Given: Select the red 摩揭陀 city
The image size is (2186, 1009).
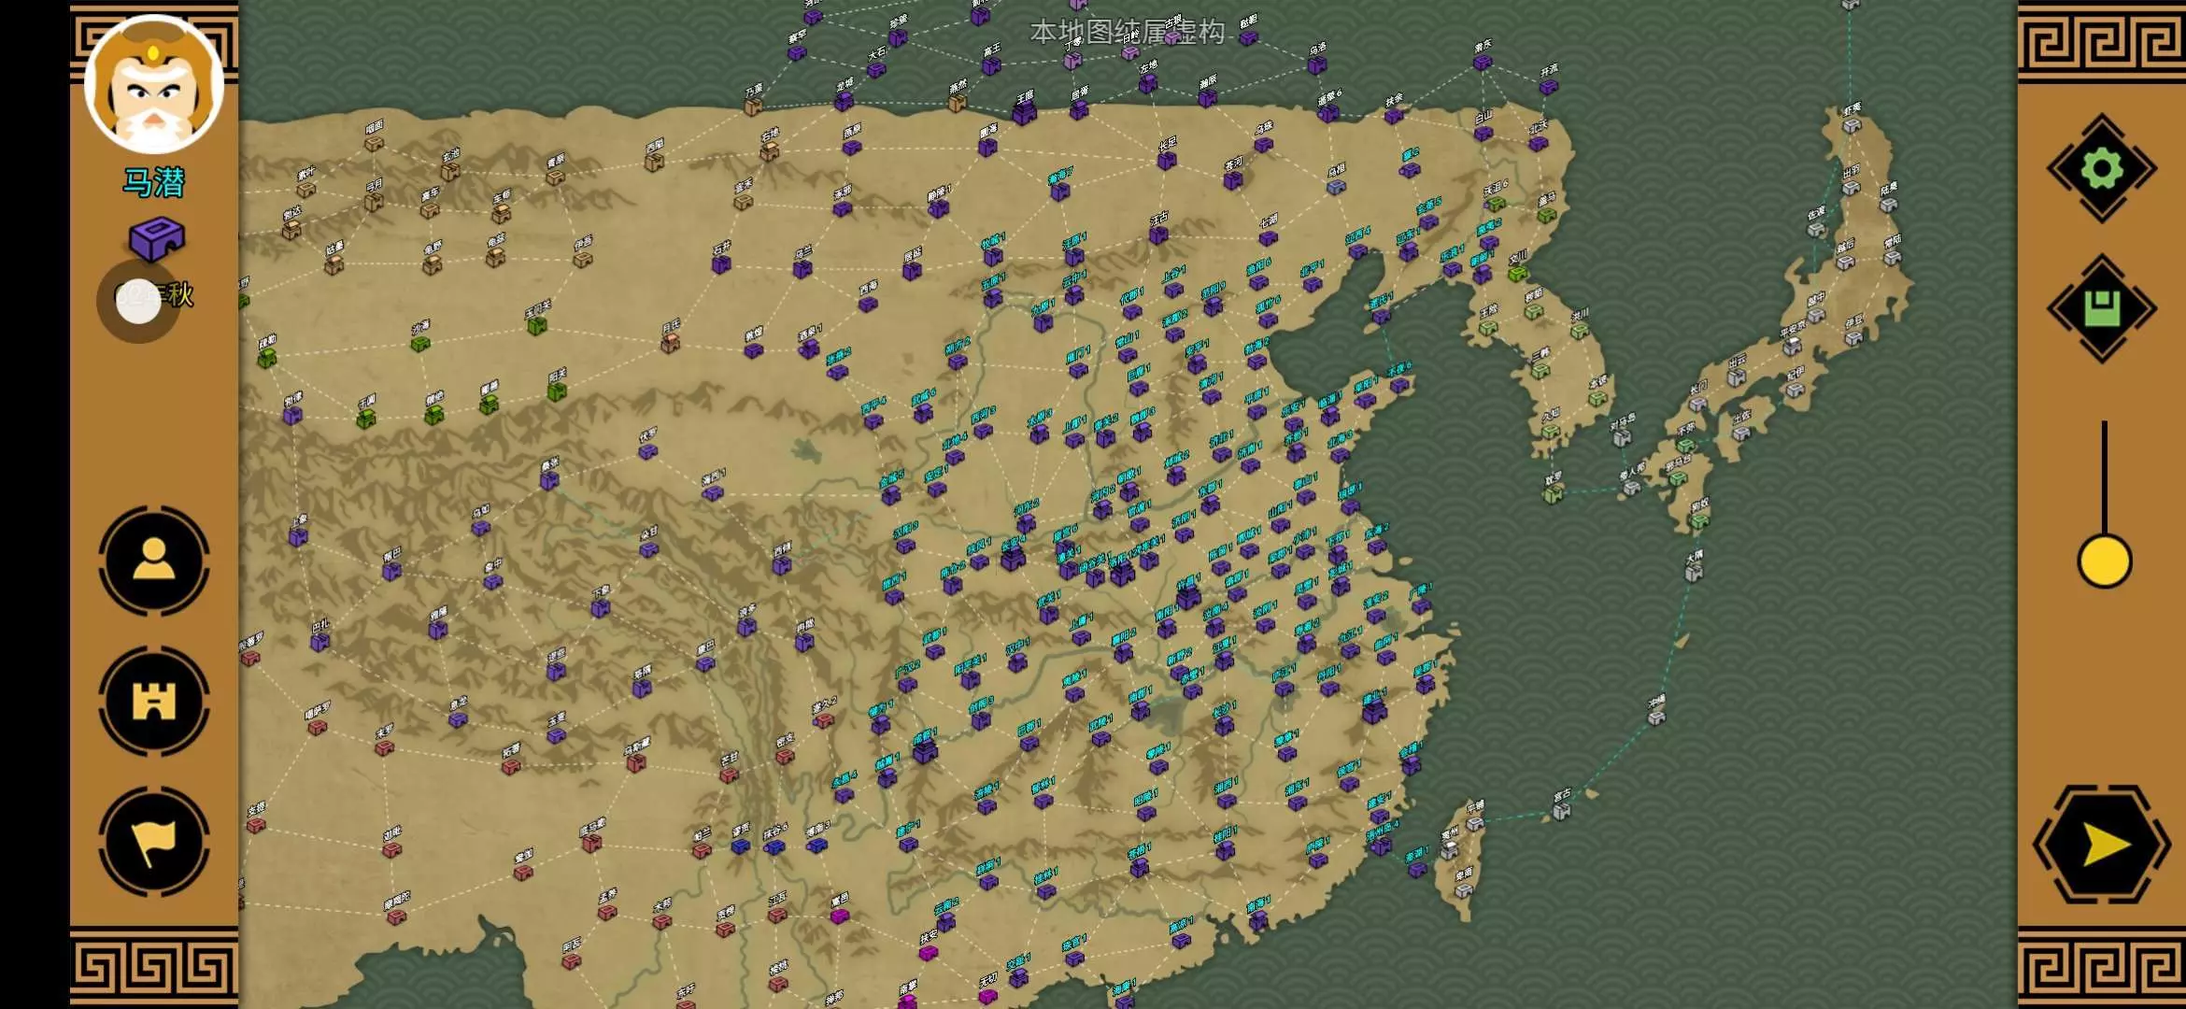Looking at the screenshot, I should tap(396, 917).
